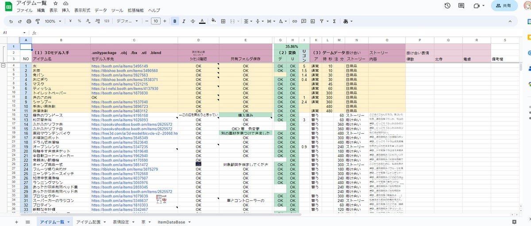This screenshot has width=531, height=226.
Task: Open the fill color picker
Action: coord(213,21)
